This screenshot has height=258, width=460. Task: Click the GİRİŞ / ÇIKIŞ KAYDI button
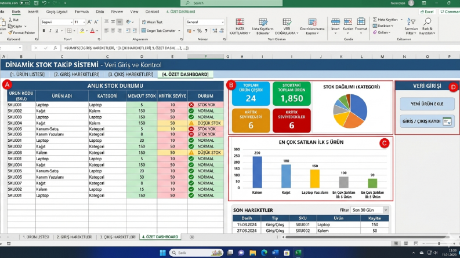[x=427, y=121]
